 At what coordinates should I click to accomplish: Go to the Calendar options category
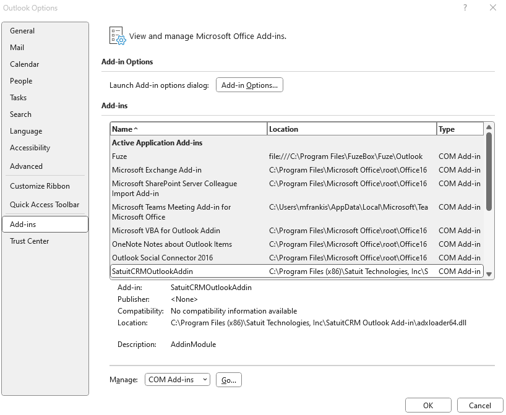[45, 64]
